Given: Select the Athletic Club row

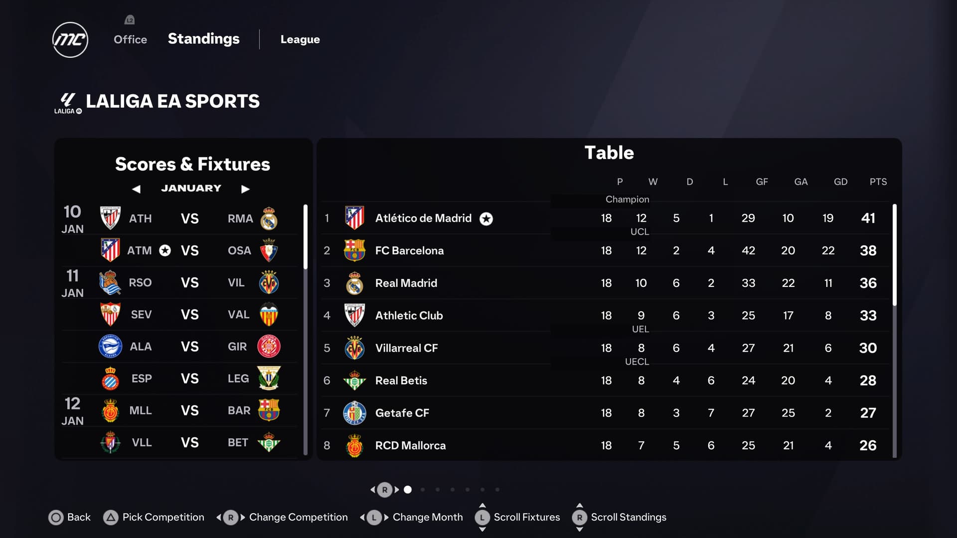Looking at the screenshot, I should [605, 315].
